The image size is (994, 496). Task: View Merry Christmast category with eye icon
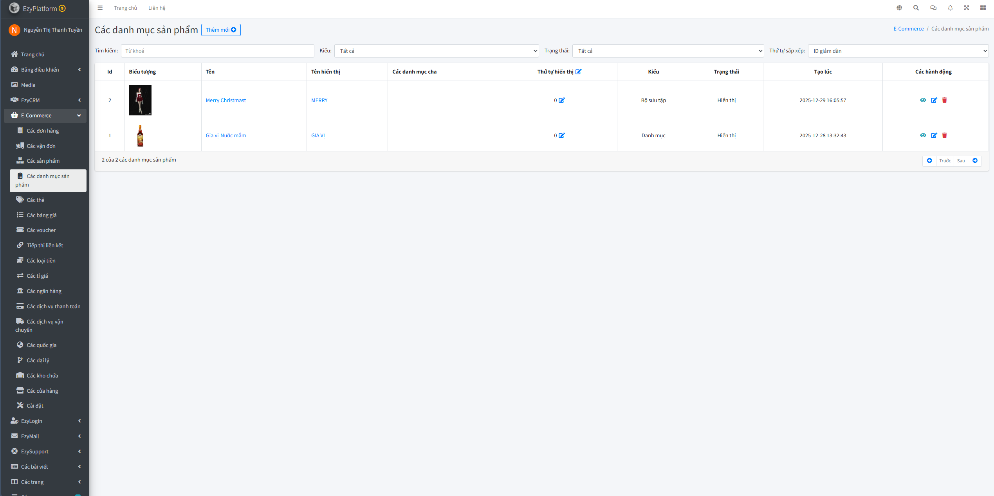[923, 100]
